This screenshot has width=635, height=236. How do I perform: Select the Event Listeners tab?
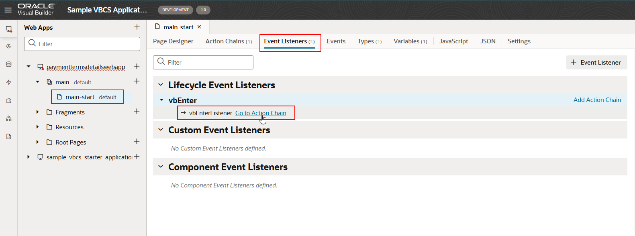pos(289,41)
